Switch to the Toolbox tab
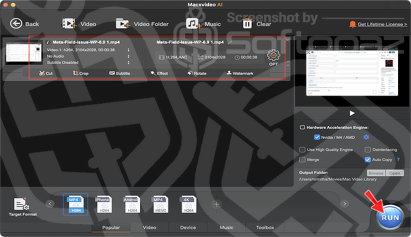Viewport: 411px width, 237px height. point(265,228)
